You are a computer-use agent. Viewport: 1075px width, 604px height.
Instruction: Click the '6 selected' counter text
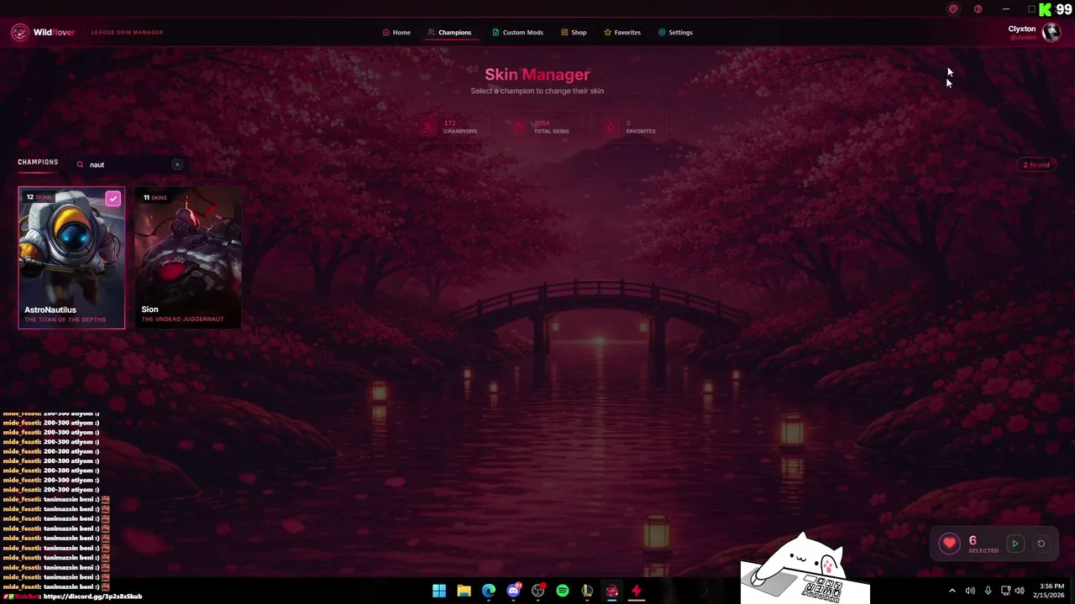point(983,544)
